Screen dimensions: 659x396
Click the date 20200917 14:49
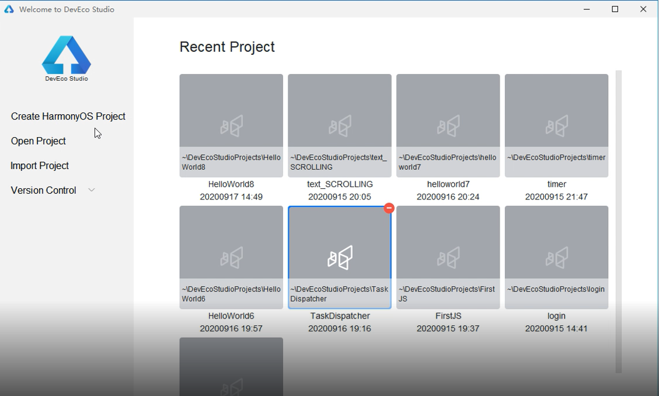(x=231, y=197)
